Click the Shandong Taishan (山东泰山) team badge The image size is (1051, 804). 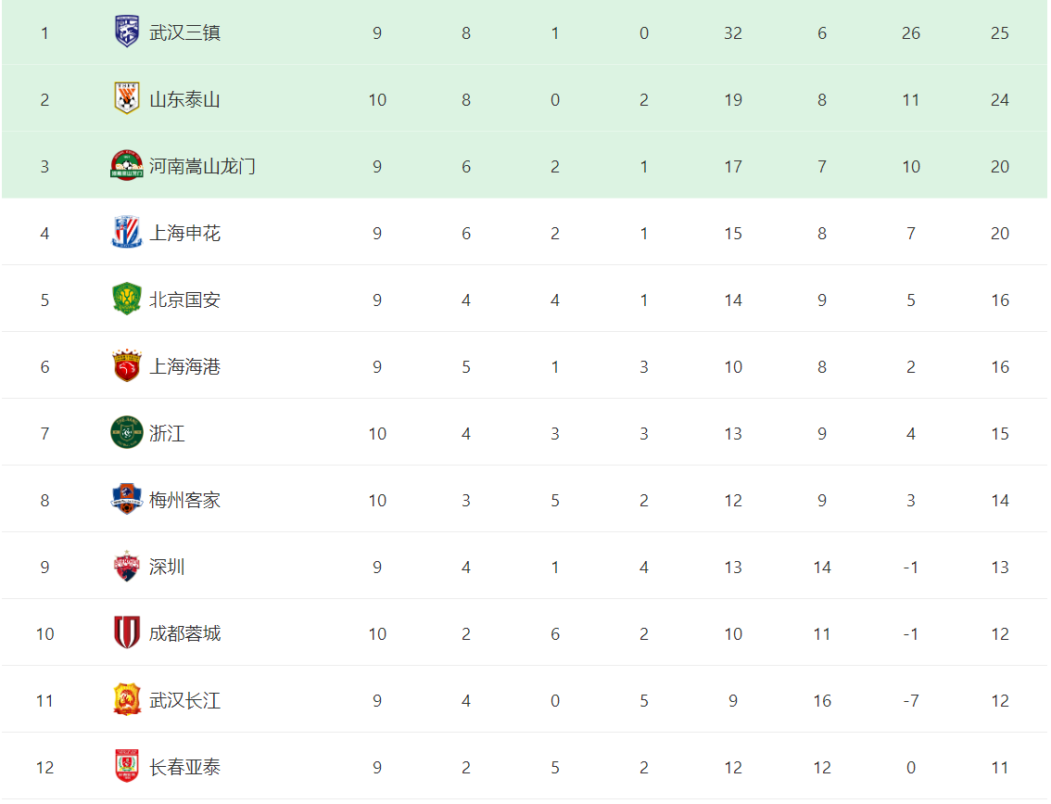(126, 99)
